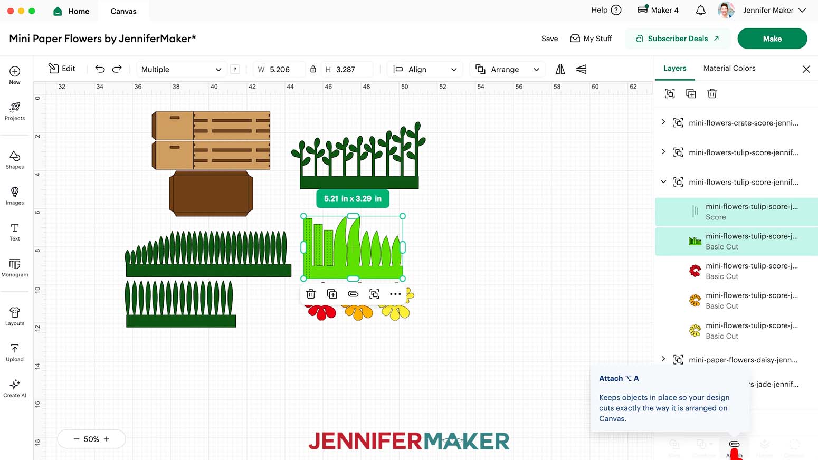Undo the last action

100,69
